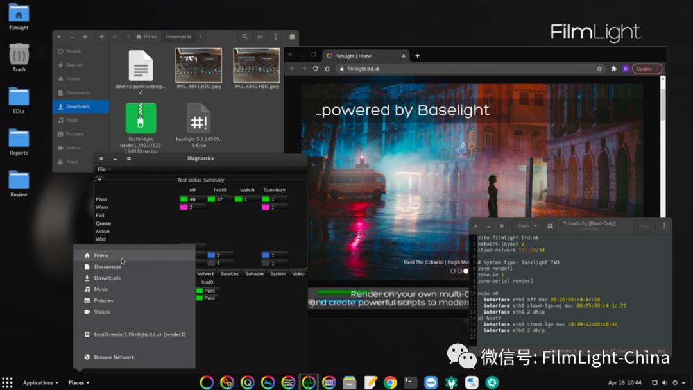Choose Music in the Places menu

coord(134,289)
